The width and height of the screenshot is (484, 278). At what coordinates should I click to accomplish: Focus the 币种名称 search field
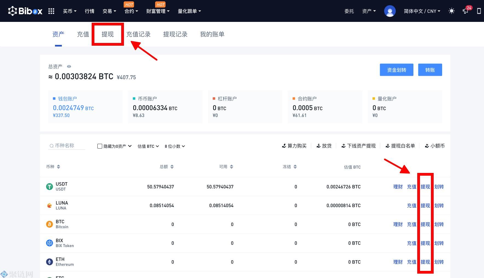pos(66,146)
